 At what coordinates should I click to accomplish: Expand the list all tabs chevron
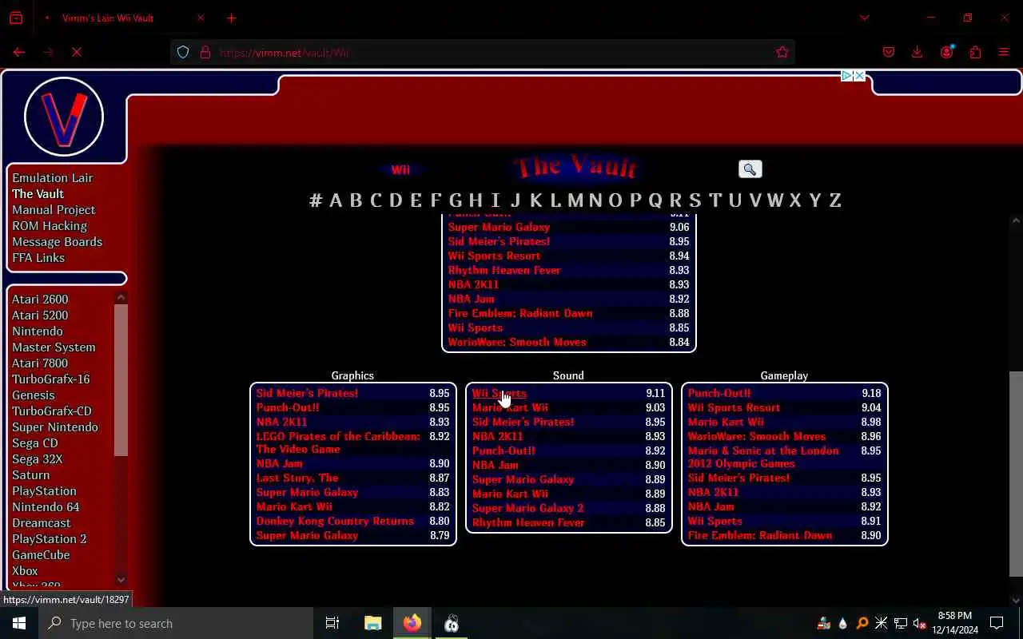864,18
